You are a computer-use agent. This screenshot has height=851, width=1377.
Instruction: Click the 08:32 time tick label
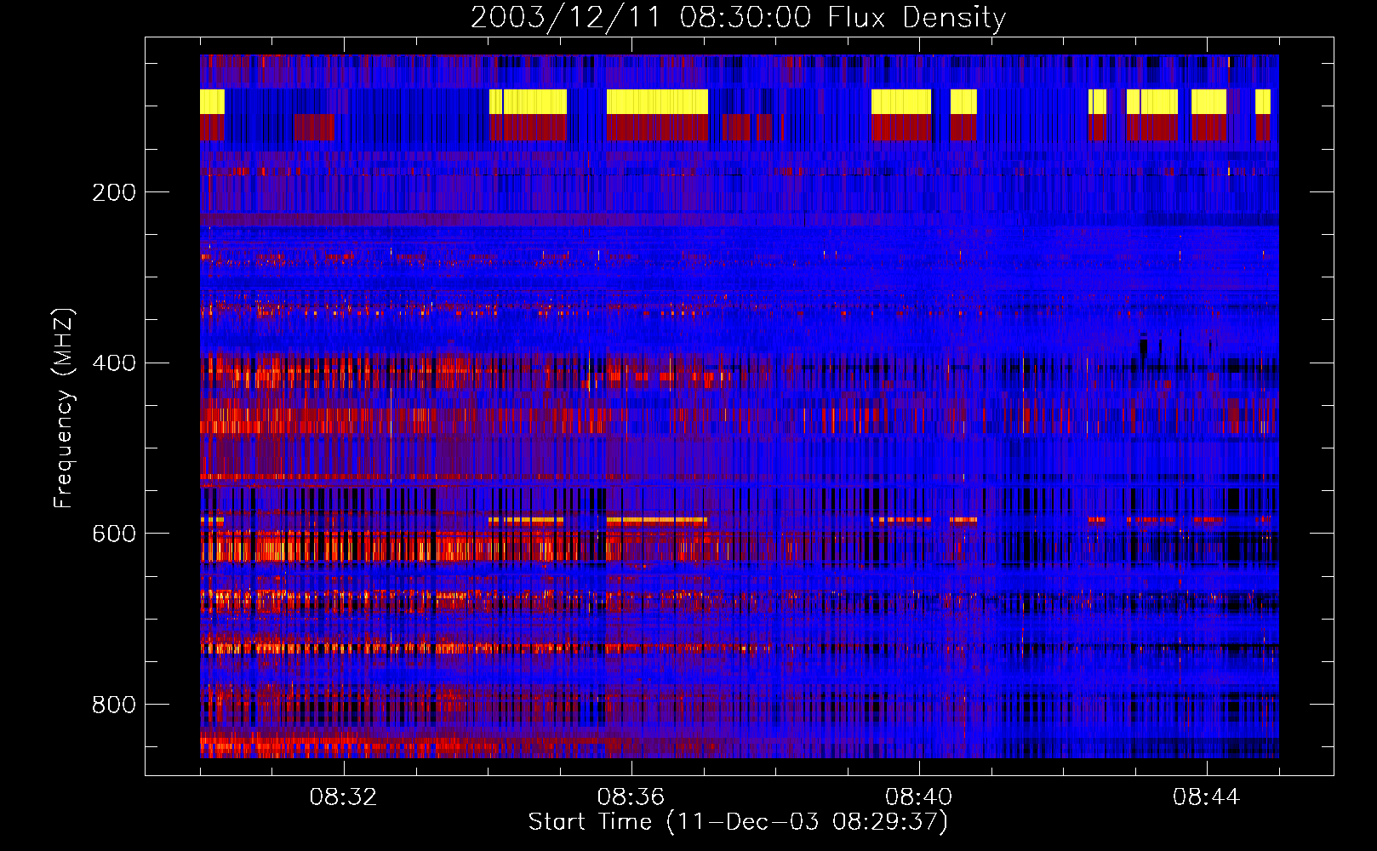[x=343, y=797]
